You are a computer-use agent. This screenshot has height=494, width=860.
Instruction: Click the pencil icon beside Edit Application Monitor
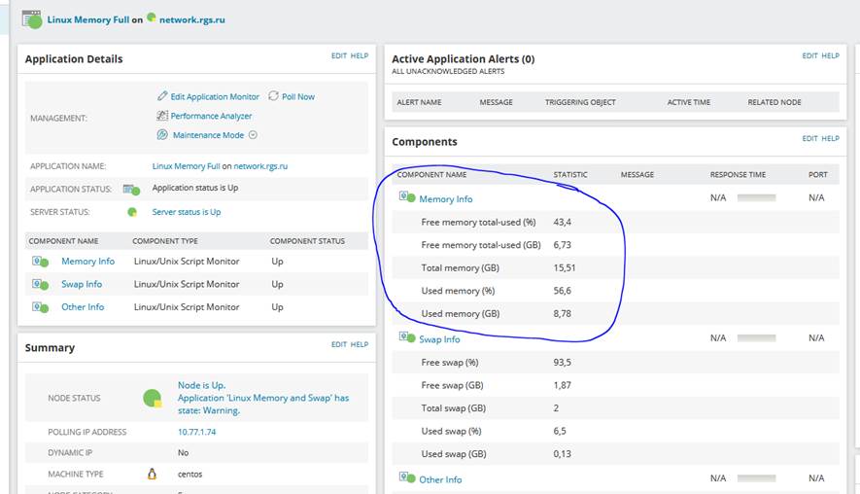coord(162,96)
